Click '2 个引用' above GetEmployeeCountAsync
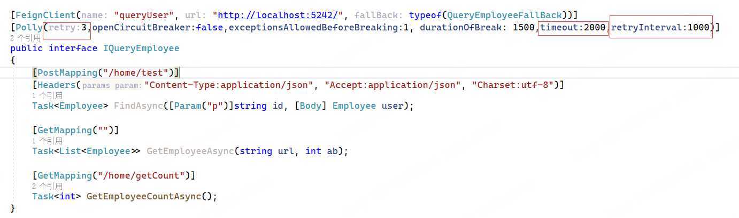The image size is (739, 218). [x=47, y=186]
